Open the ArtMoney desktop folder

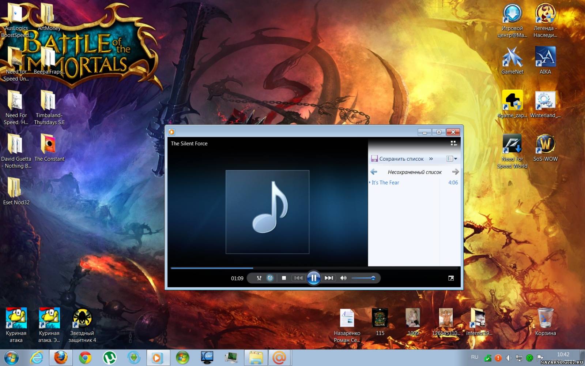(x=49, y=17)
